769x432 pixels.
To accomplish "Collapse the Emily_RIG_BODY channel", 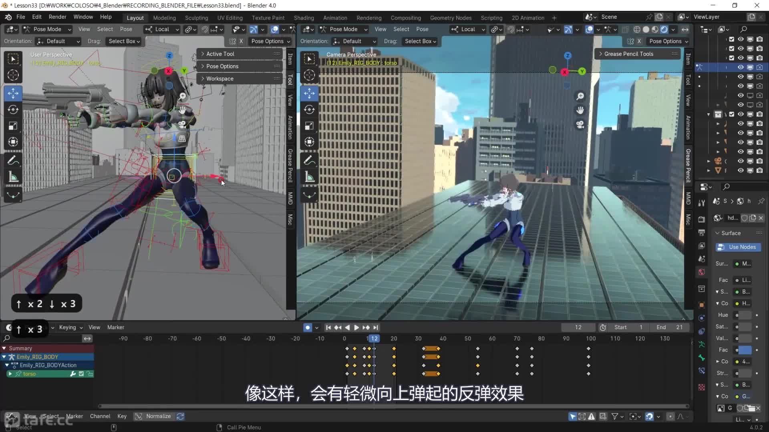I will click(4, 357).
